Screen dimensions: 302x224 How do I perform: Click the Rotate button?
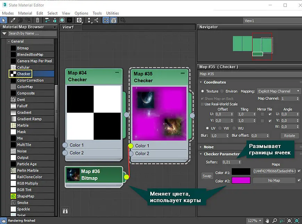click(x=290, y=136)
